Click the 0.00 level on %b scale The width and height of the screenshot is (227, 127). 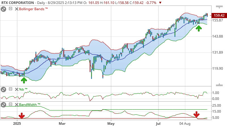[x=216, y=99]
